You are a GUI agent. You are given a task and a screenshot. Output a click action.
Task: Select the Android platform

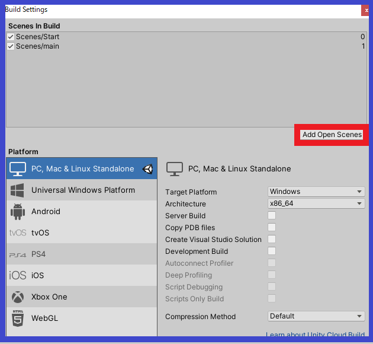(x=82, y=211)
